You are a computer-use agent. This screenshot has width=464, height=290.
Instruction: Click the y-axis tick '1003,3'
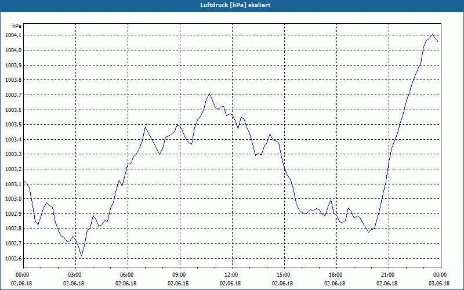tap(13, 154)
